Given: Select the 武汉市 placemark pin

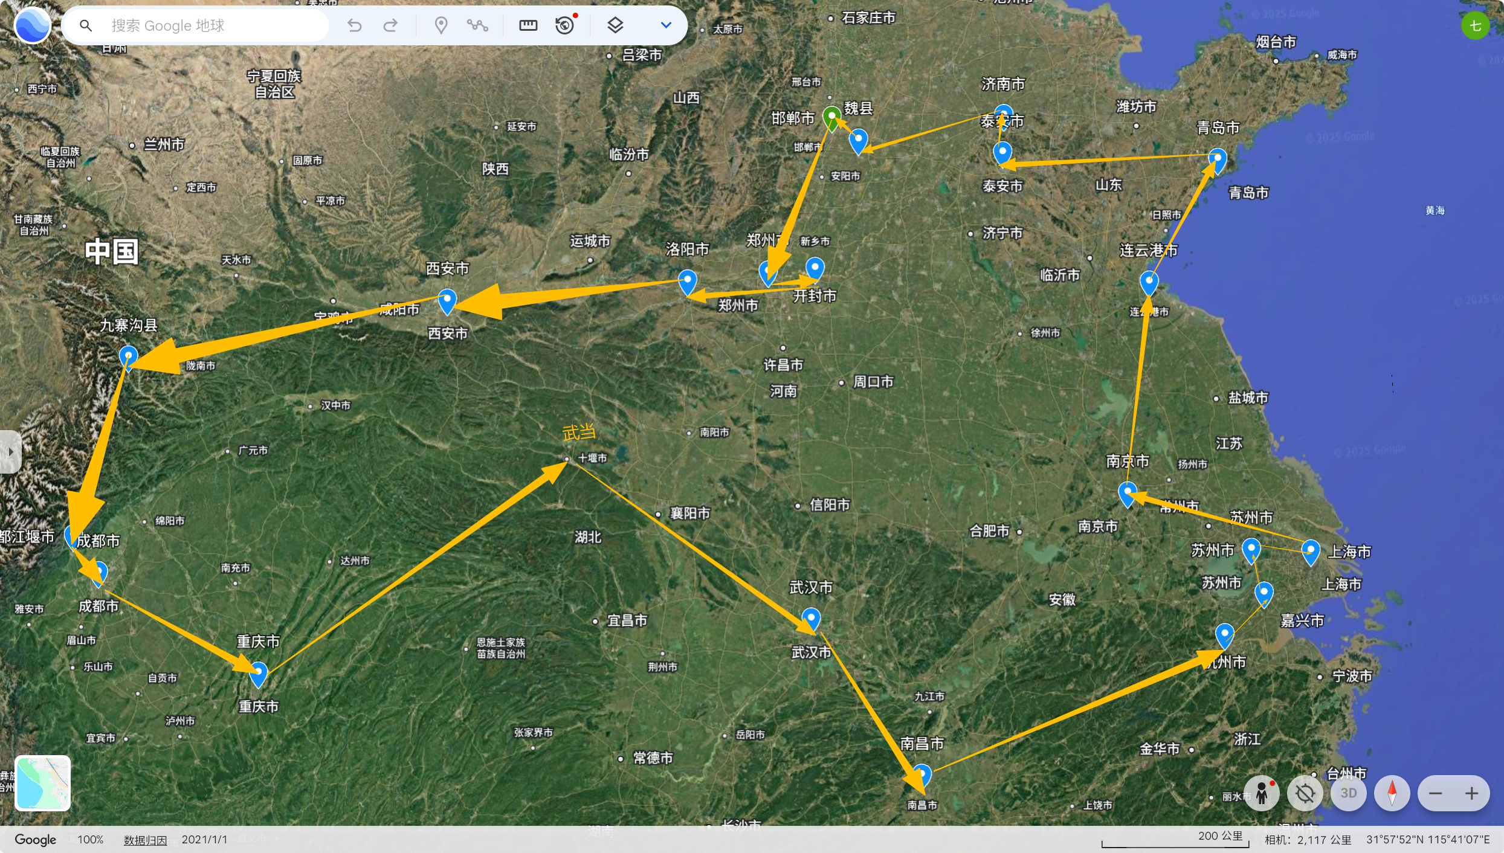Looking at the screenshot, I should pos(811,620).
